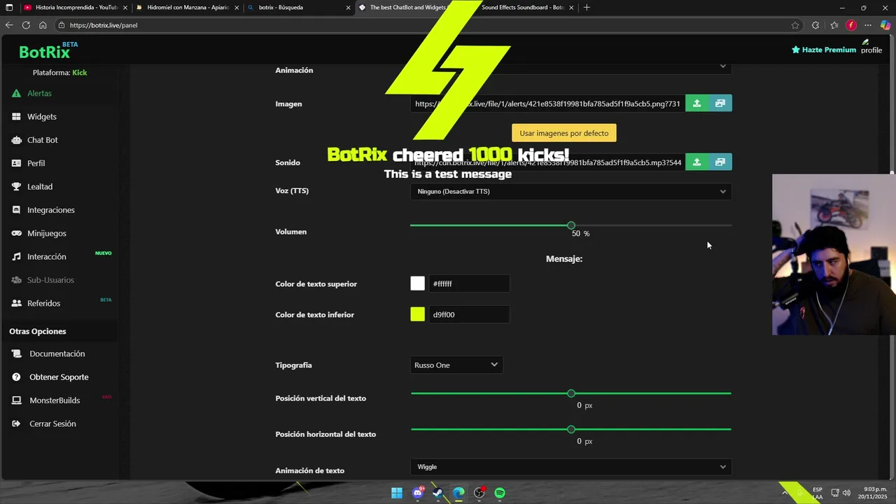Viewport: 896px width, 504px height.
Task: Click the Cerrar Sesión logout icon
Action: 16,423
